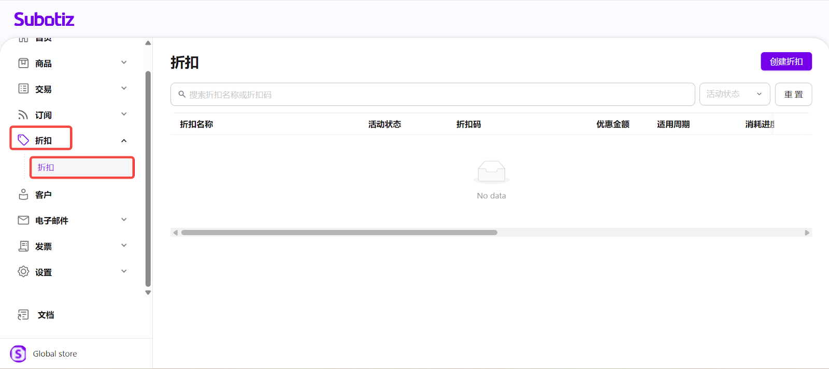
Task: Click the Settings (设置) gear icon
Action: (23, 272)
